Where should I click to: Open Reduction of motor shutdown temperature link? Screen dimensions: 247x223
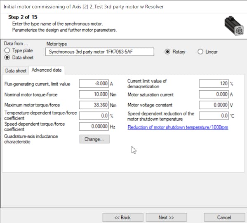[178, 127]
